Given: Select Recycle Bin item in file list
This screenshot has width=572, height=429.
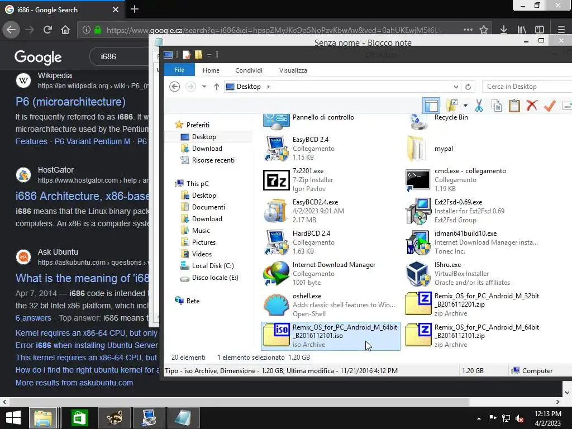Looking at the screenshot, I should coord(451,117).
